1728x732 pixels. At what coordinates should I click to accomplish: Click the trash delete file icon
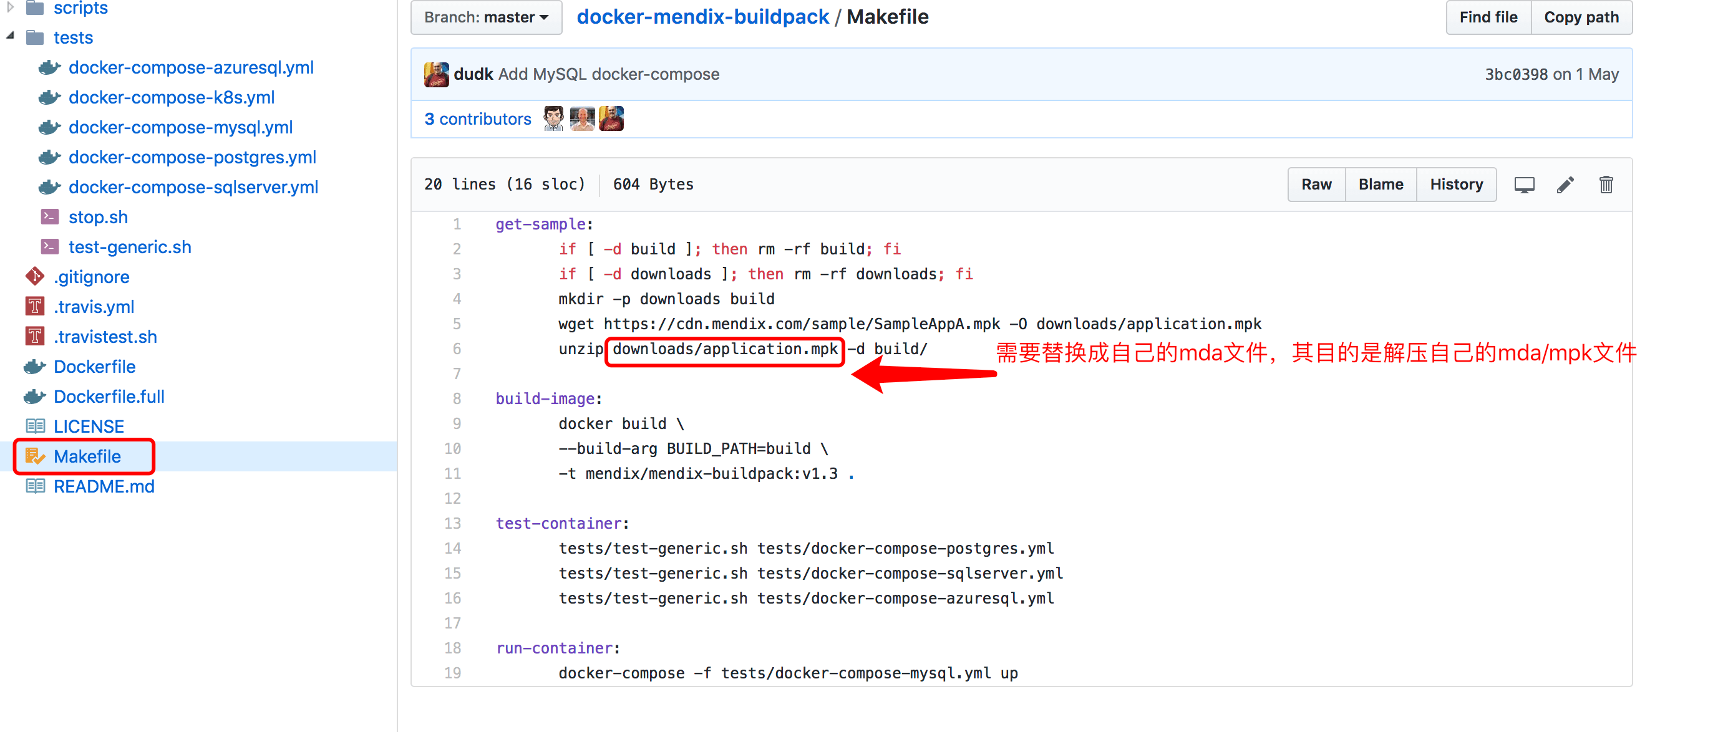(x=1606, y=185)
